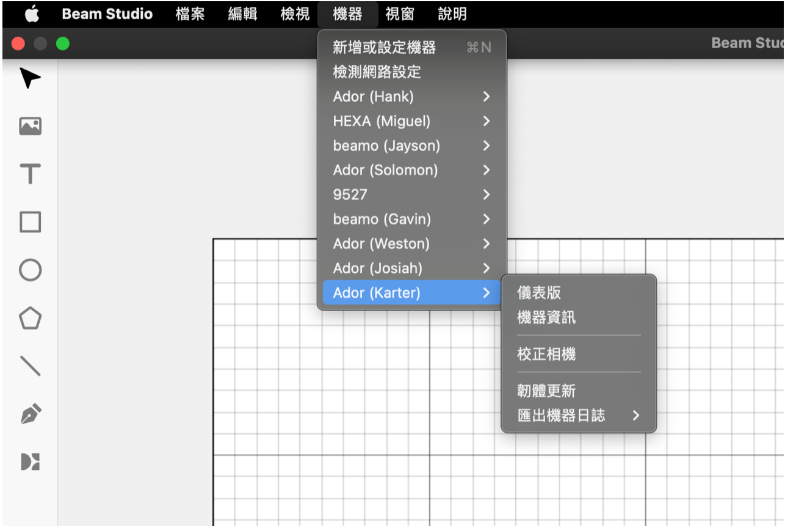Choose 檢測網路設定 menu item
The image size is (785, 526).
pos(412,72)
